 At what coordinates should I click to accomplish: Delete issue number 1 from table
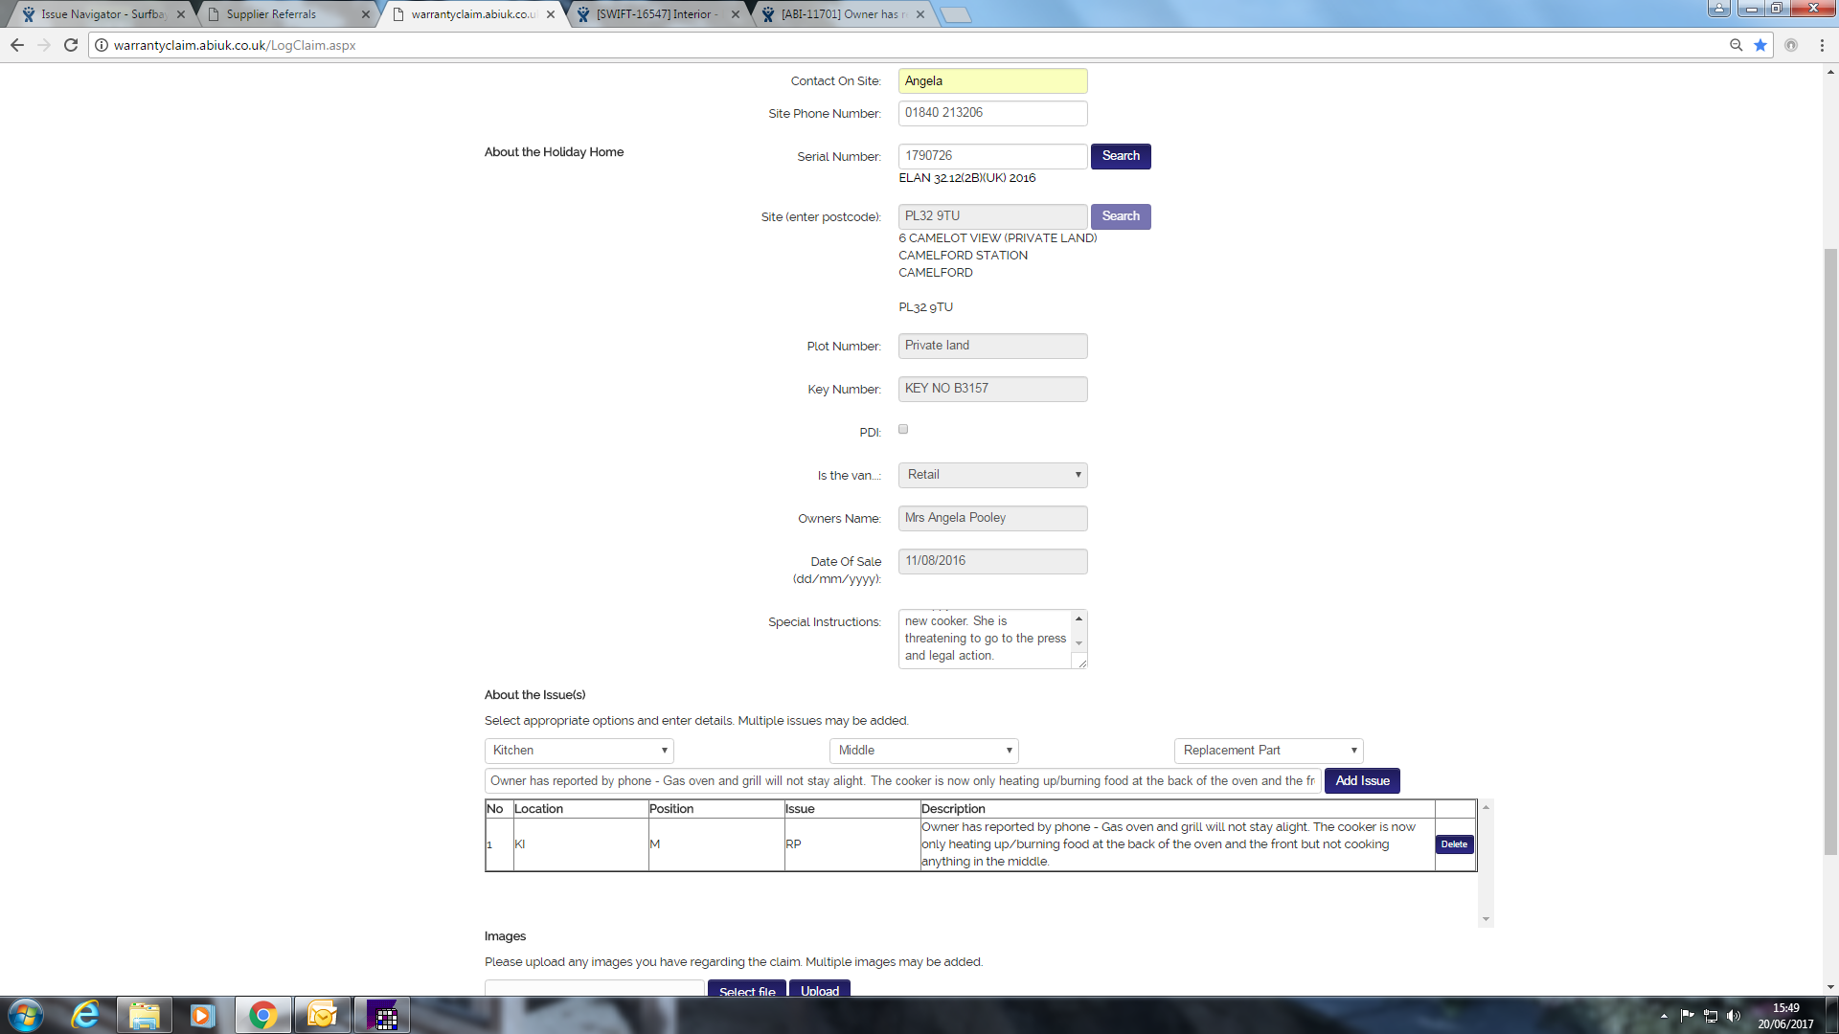click(1454, 844)
